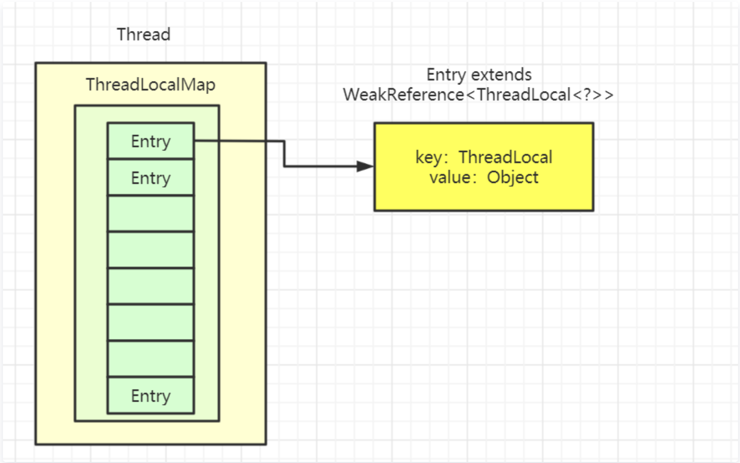Click the ThreadLocalMap heading text
Screen dimensions: 740x463
(150, 85)
